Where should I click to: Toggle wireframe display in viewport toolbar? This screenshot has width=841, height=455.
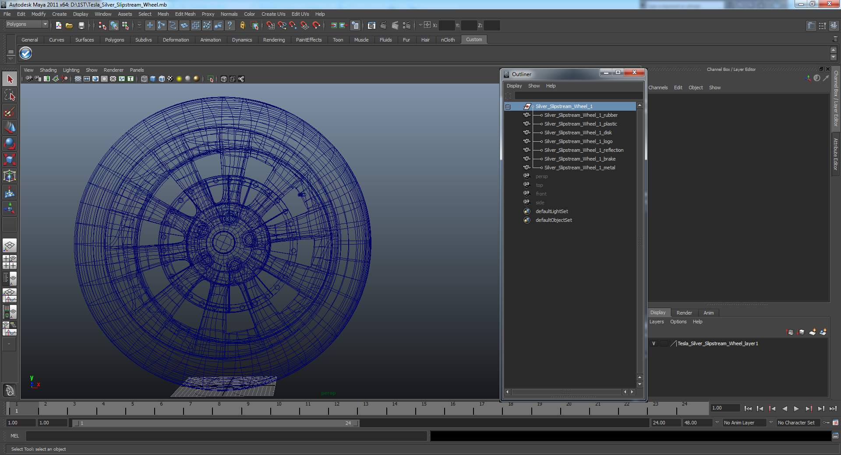[144, 79]
